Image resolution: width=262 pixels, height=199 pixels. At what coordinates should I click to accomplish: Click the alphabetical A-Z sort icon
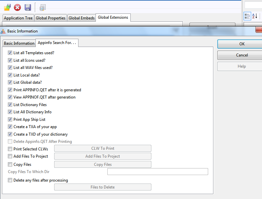[255, 16]
